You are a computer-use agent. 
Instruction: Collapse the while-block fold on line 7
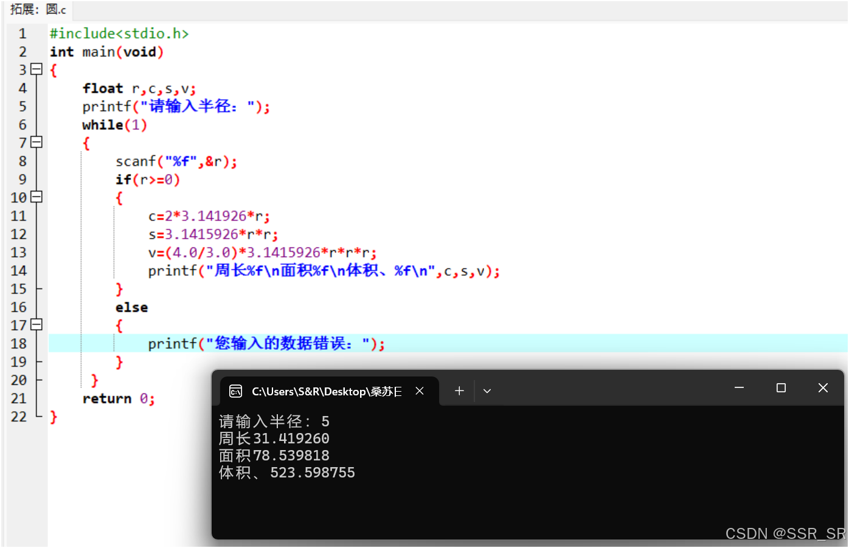[36, 142]
